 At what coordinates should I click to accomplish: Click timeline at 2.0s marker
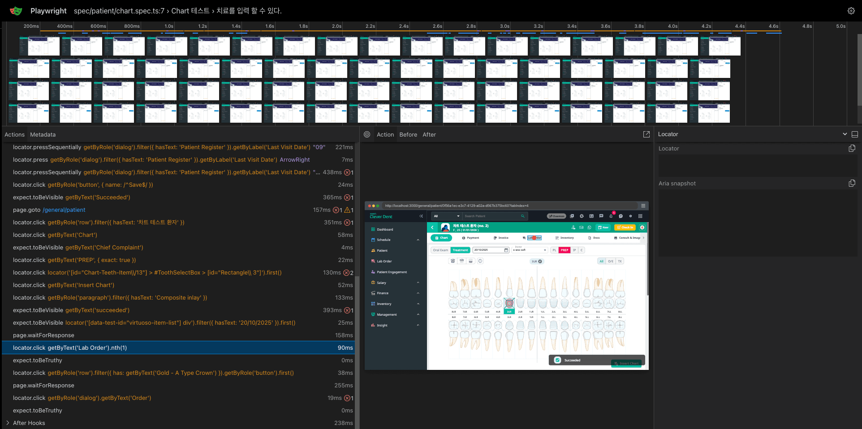337,26
